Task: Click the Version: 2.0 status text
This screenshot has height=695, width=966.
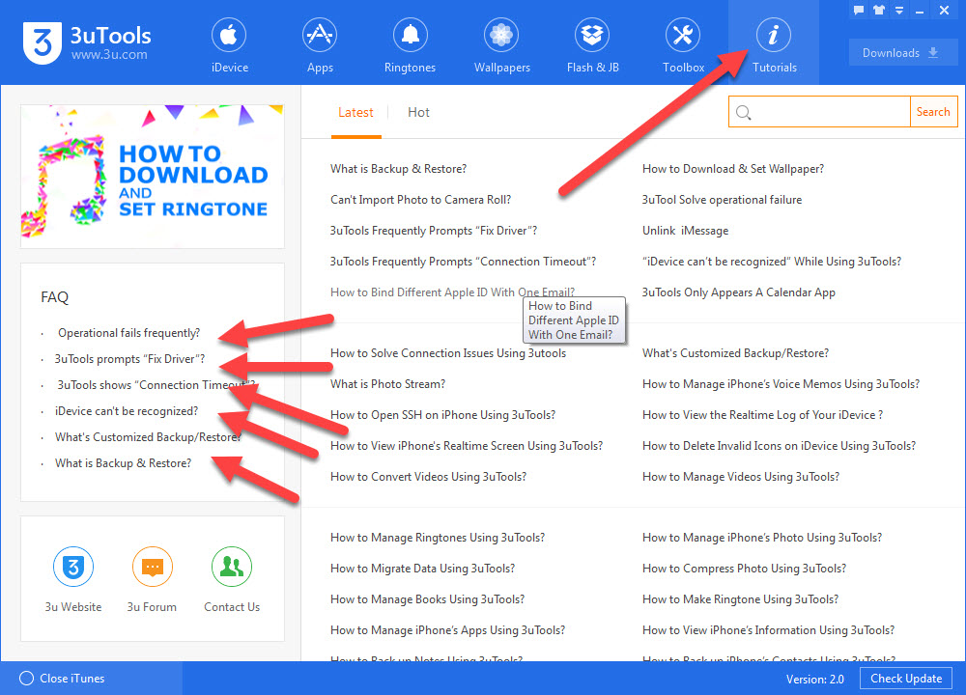Action: click(x=814, y=679)
